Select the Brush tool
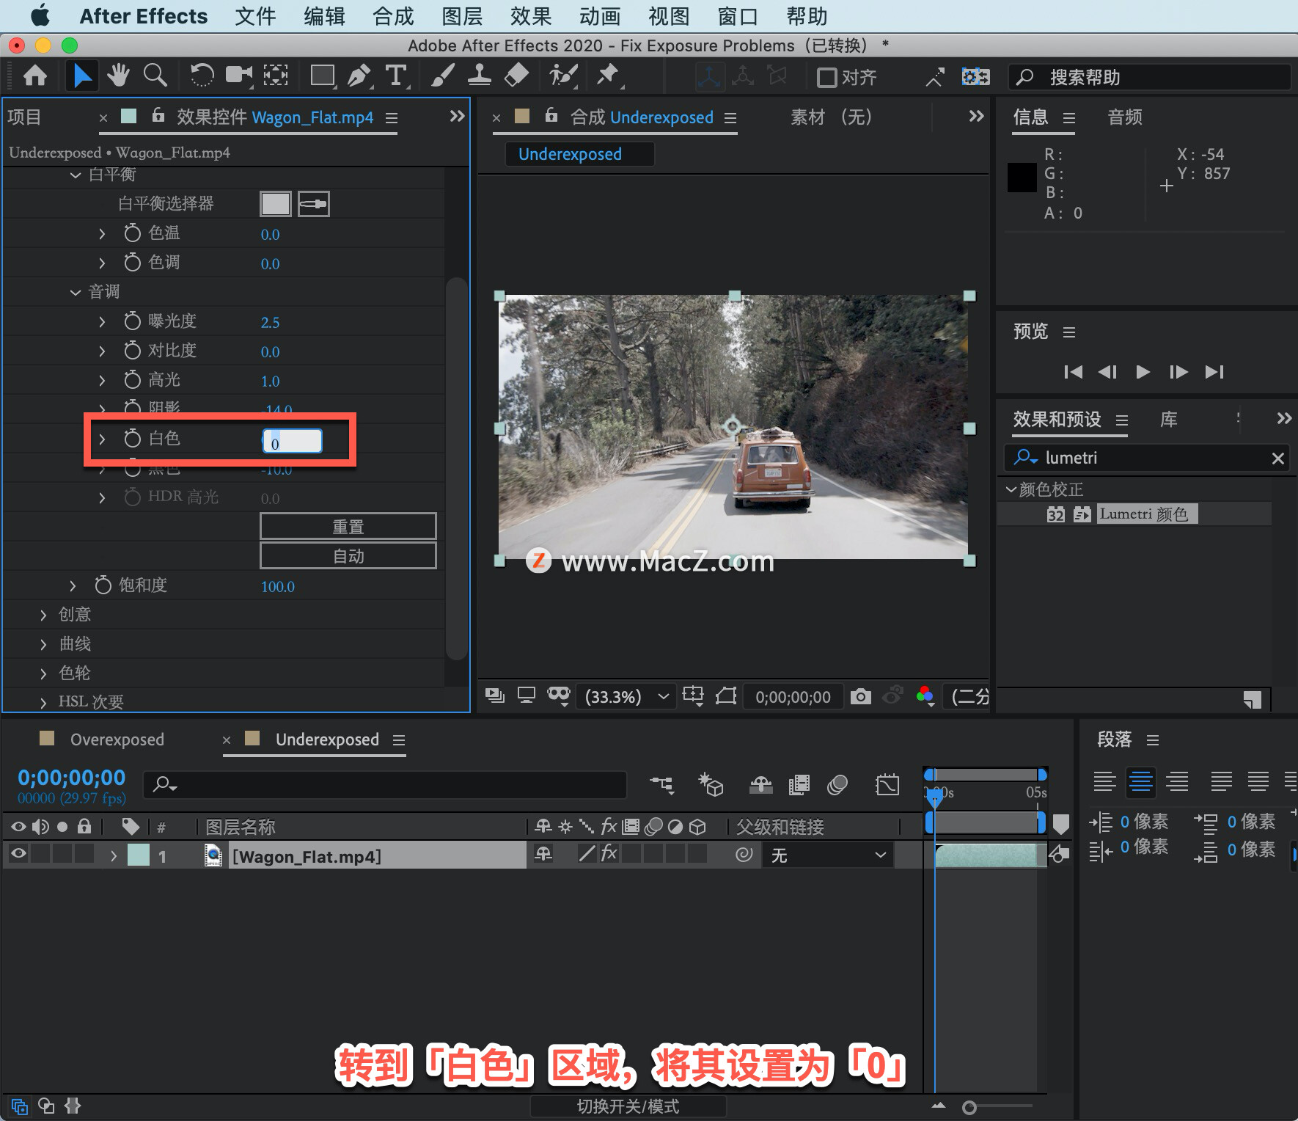1298x1121 pixels. point(442,76)
